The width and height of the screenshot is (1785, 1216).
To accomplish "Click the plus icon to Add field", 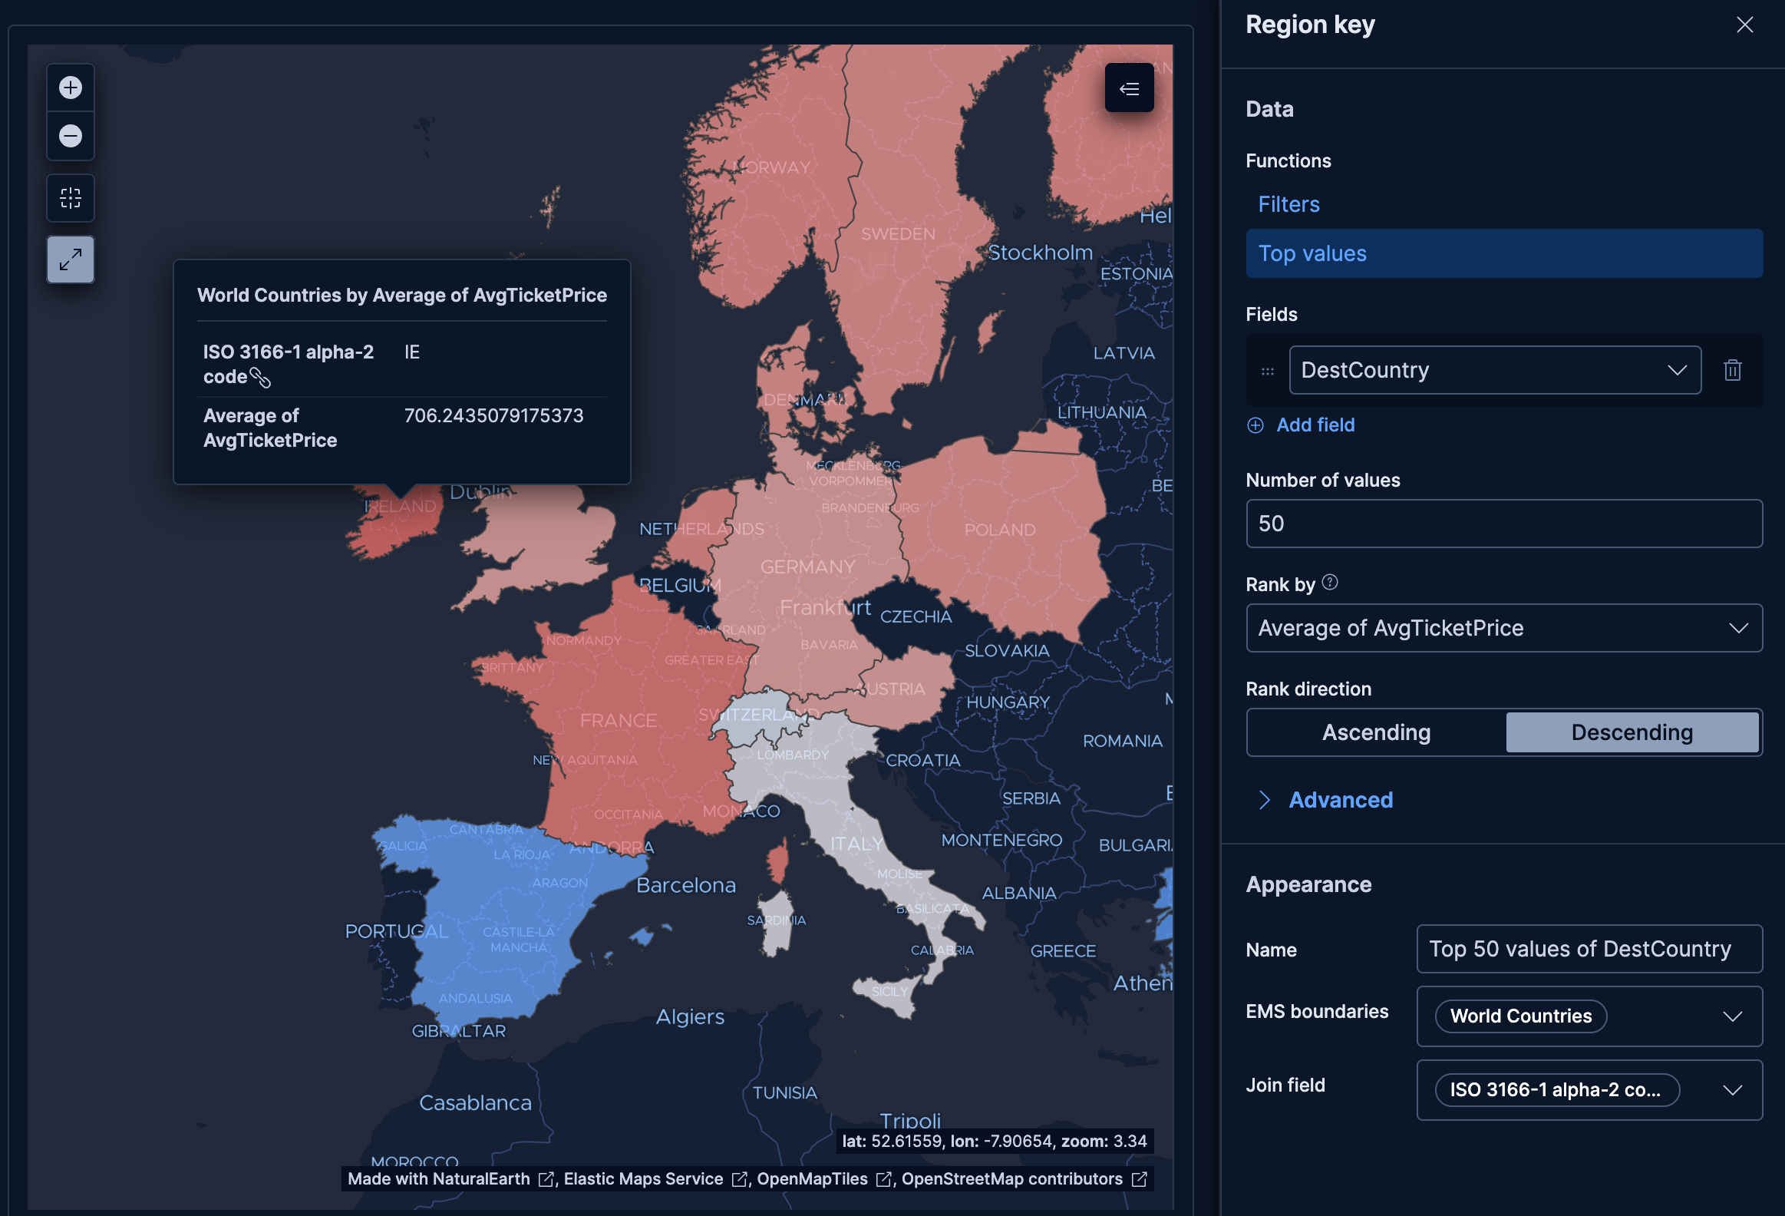I will (1255, 425).
